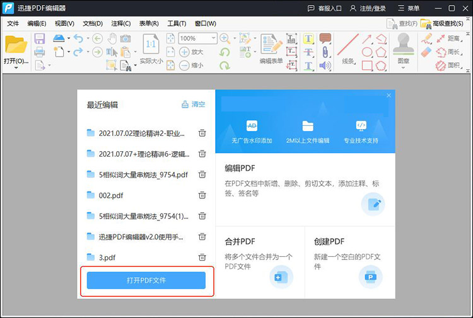Open dropdown next to scanner icon
The image size is (473, 318).
tap(69, 38)
